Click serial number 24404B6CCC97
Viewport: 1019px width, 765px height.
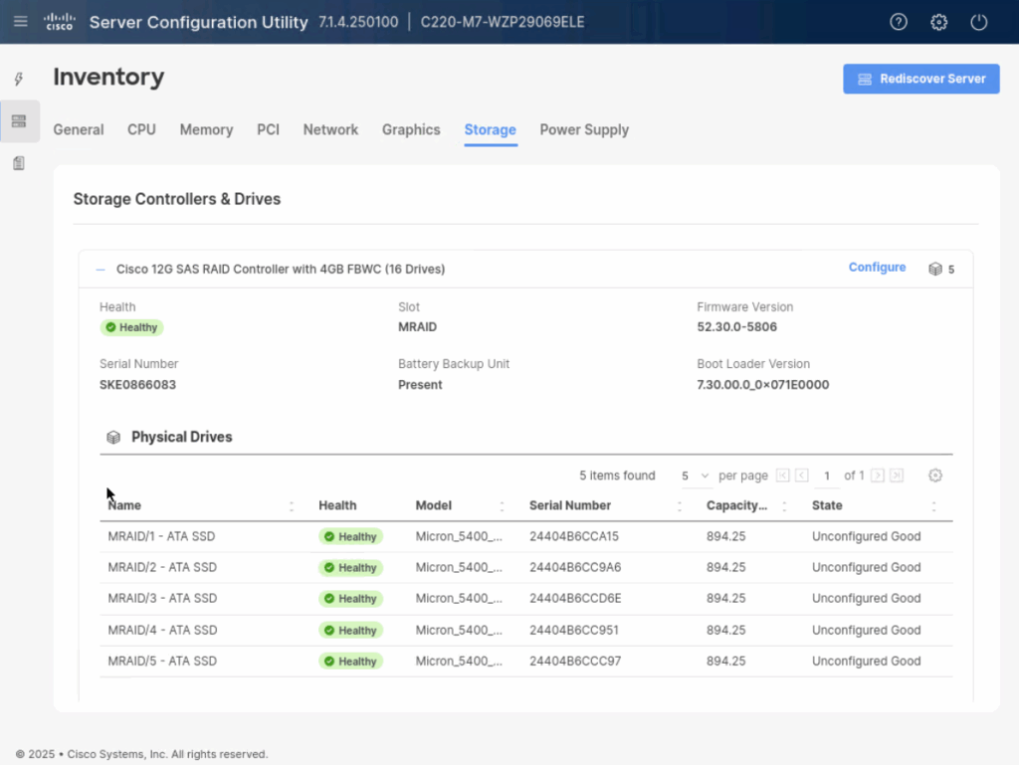575,662
